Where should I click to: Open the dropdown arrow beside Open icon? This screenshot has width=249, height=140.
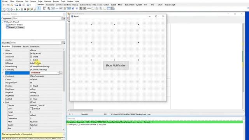pos(14,5)
